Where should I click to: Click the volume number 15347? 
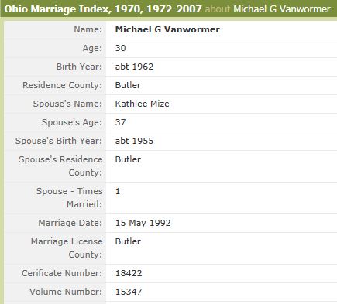pyautogui.click(x=129, y=292)
